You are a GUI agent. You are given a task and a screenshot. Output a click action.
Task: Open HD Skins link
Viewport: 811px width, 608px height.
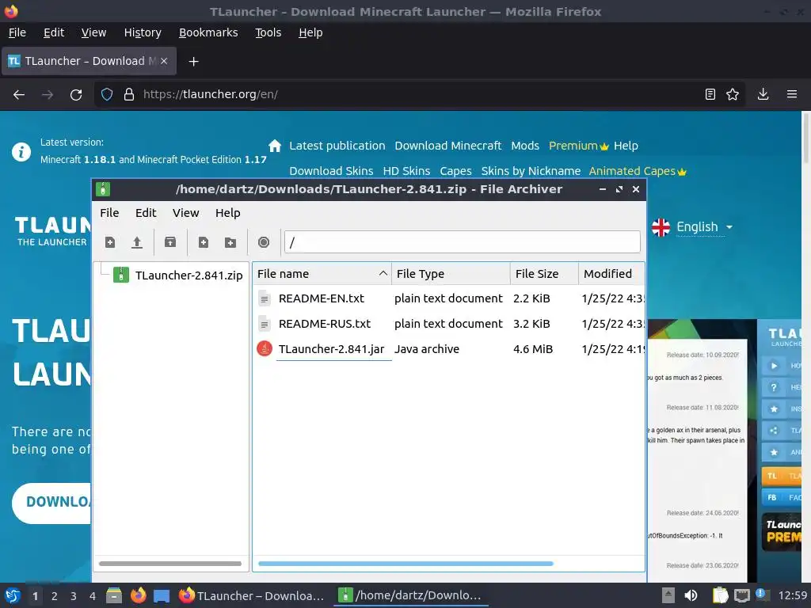coord(406,171)
